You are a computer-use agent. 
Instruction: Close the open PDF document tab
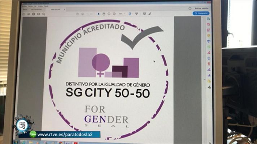(x=64, y=9)
